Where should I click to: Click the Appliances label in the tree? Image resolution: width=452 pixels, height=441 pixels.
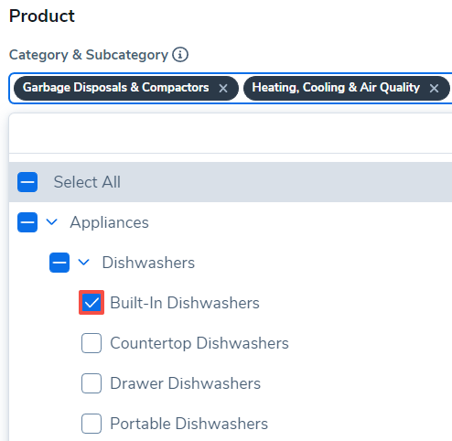point(110,222)
